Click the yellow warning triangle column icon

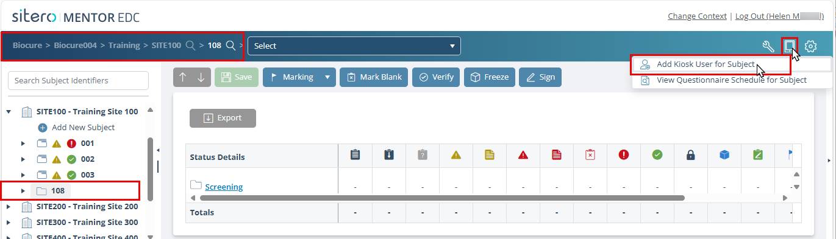click(x=456, y=155)
